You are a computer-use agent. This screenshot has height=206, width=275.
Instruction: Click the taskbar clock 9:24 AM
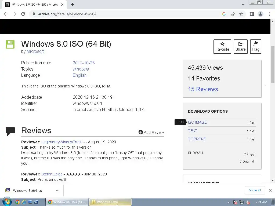click(261, 202)
